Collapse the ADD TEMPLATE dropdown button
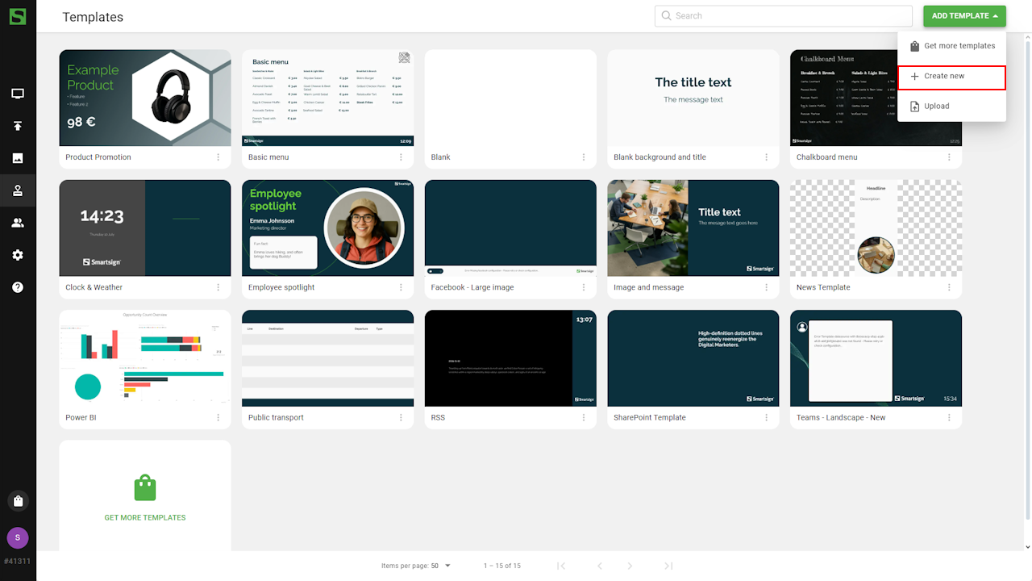The image size is (1032, 581). pos(964,16)
